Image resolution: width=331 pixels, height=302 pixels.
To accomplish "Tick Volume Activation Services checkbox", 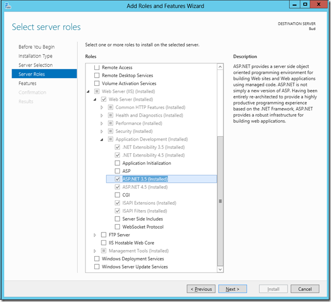I will (96, 84).
